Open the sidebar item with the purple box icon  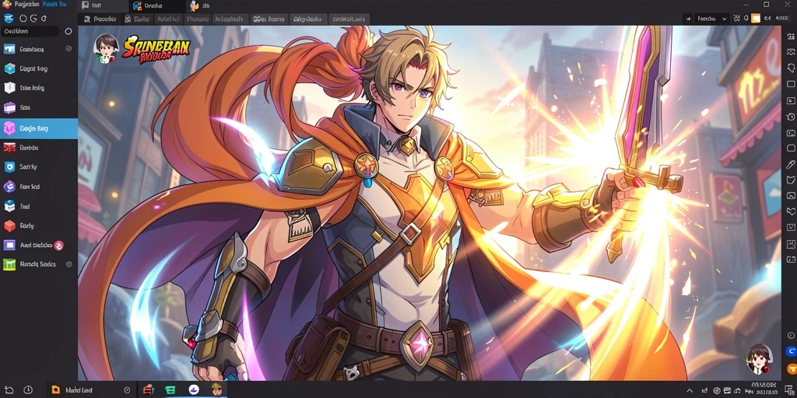coord(39,107)
